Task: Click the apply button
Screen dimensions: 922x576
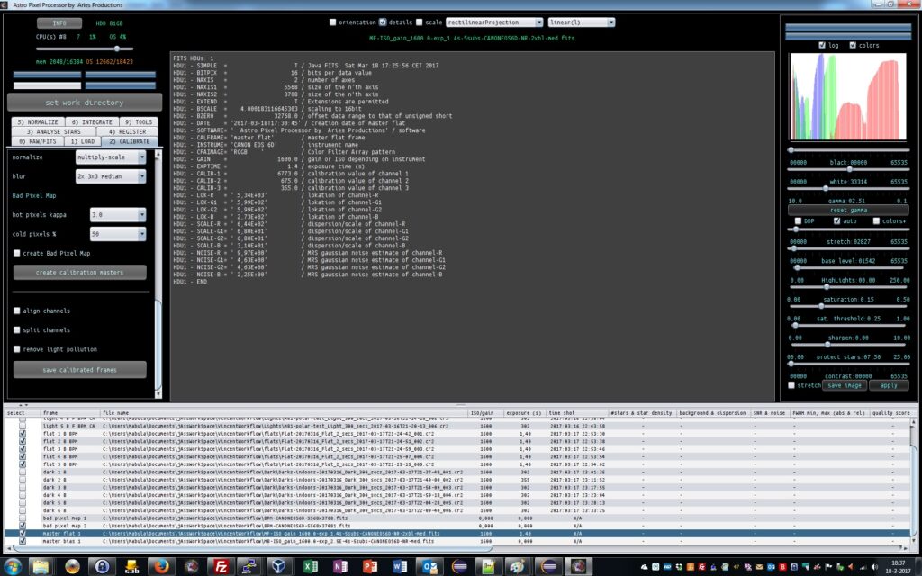Action: [x=889, y=385]
